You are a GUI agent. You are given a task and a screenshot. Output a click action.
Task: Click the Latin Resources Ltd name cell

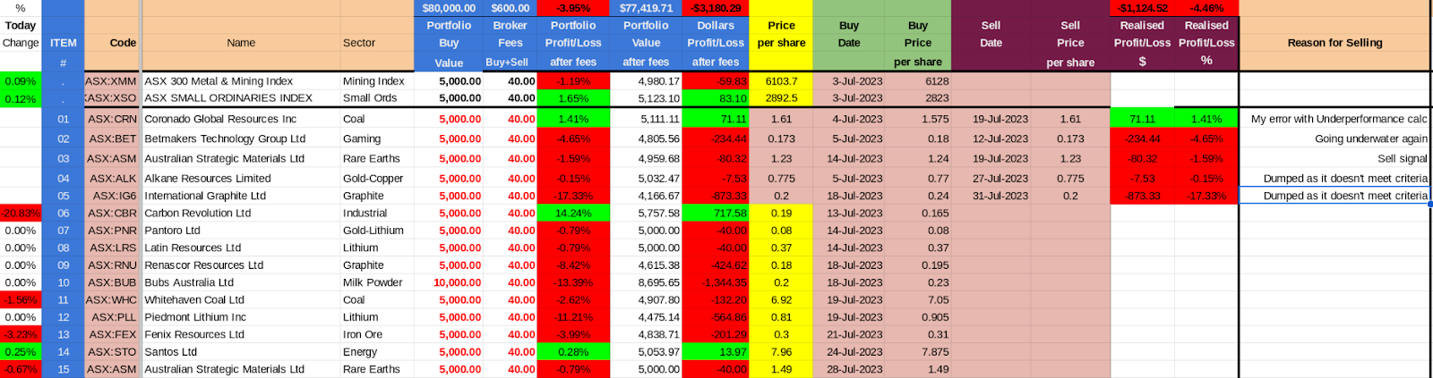point(241,248)
